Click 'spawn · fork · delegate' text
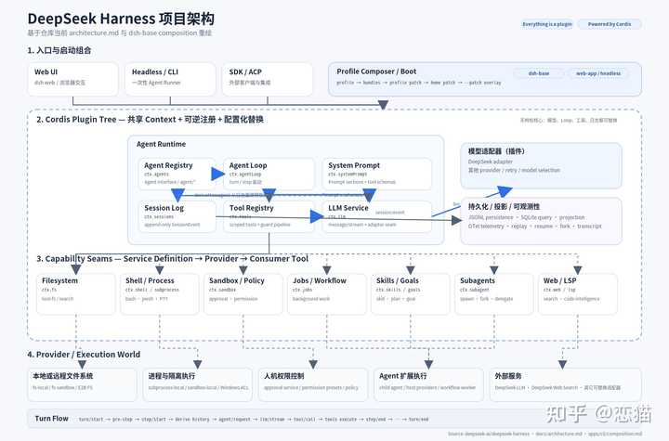 (x=486, y=299)
